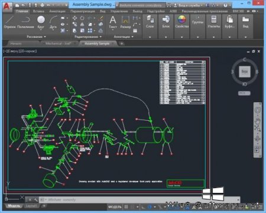
Task: Expand dropdown arrow under Слои panel
Action: 150,37
